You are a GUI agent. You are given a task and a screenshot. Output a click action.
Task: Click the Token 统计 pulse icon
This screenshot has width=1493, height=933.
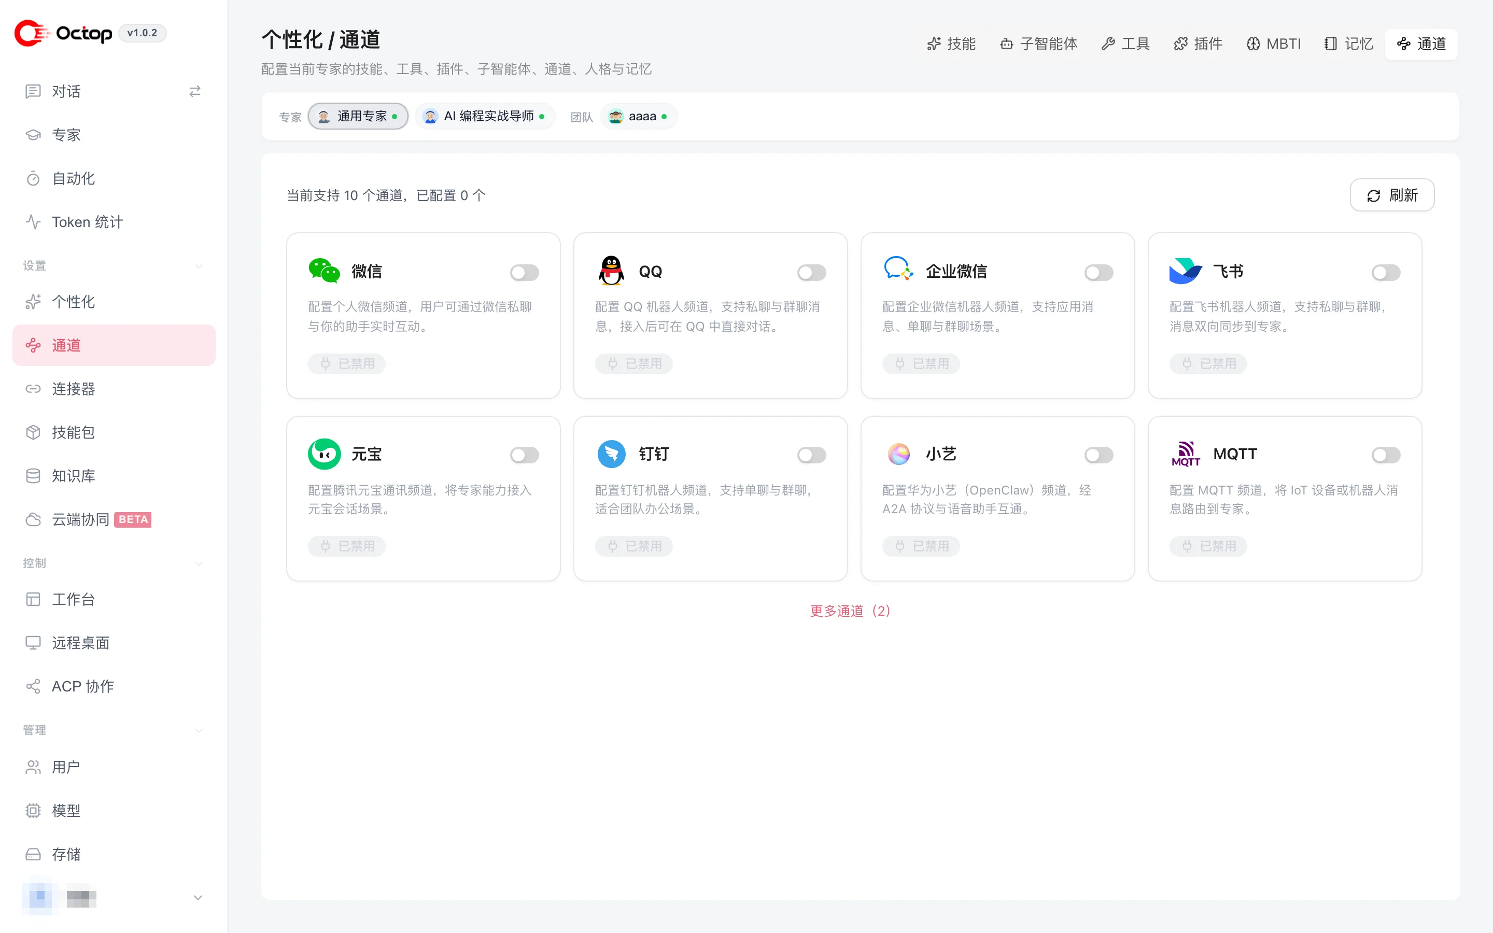[x=33, y=222]
